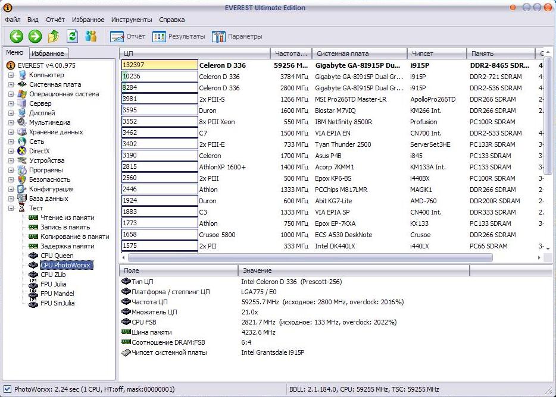The image size is (556, 397).
Task: Open the Чтение из памяти memory test
Action: coord(67,218)
